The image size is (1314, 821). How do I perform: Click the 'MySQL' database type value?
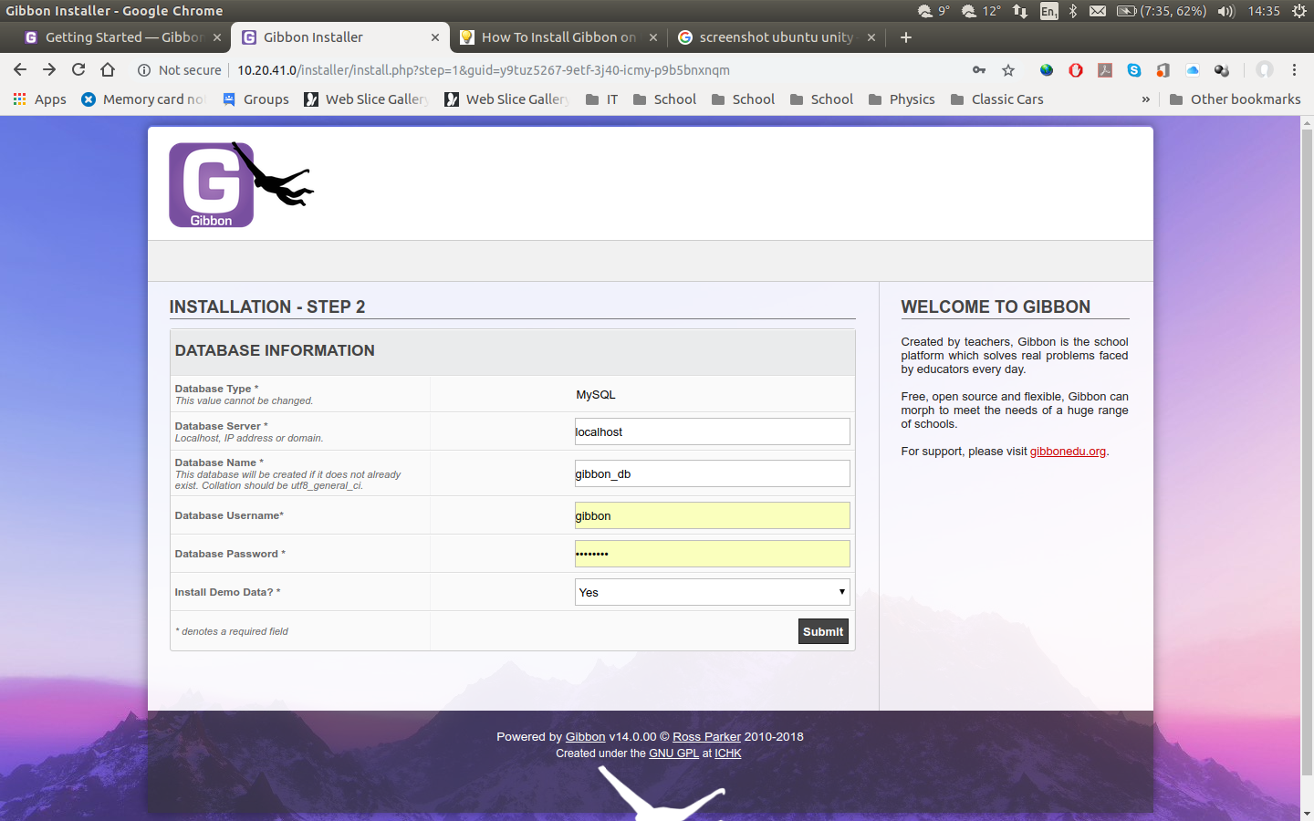pos(596,395)
